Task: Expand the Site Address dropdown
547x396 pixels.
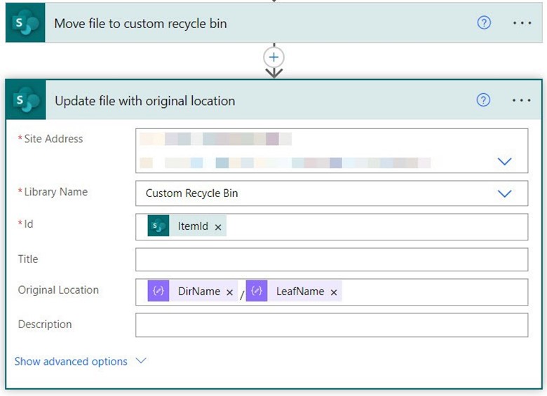Action: (504, 162)
